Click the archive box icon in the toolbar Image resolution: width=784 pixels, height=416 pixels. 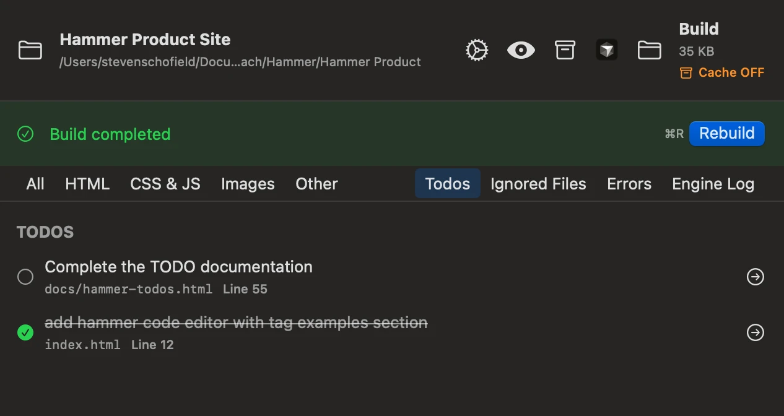[x=565, y=50]
